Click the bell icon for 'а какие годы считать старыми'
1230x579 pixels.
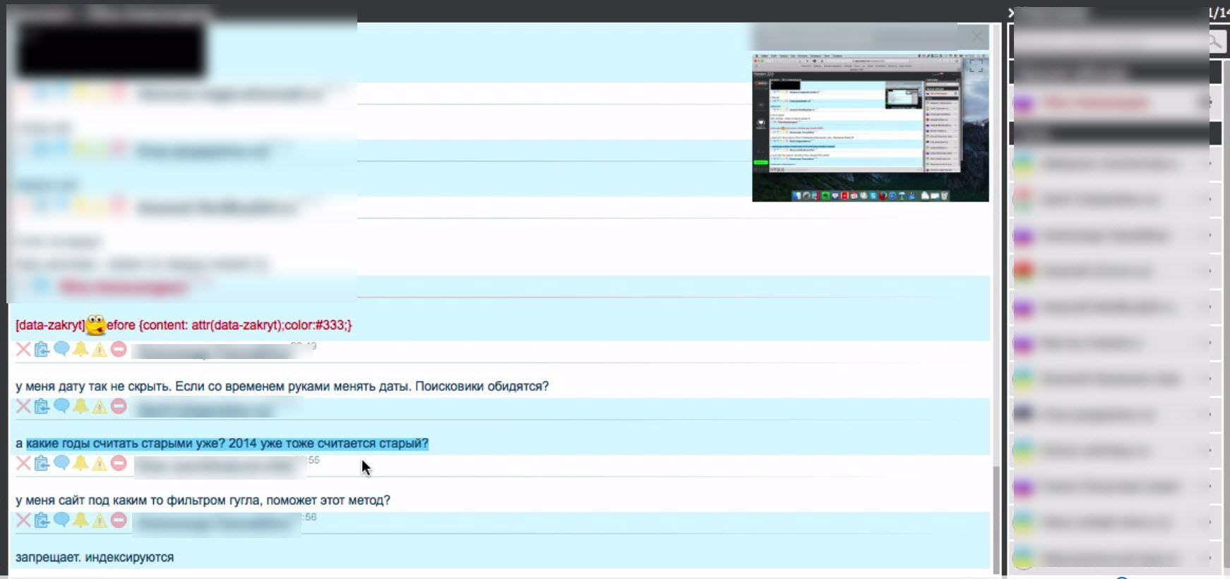pos(80,406)
